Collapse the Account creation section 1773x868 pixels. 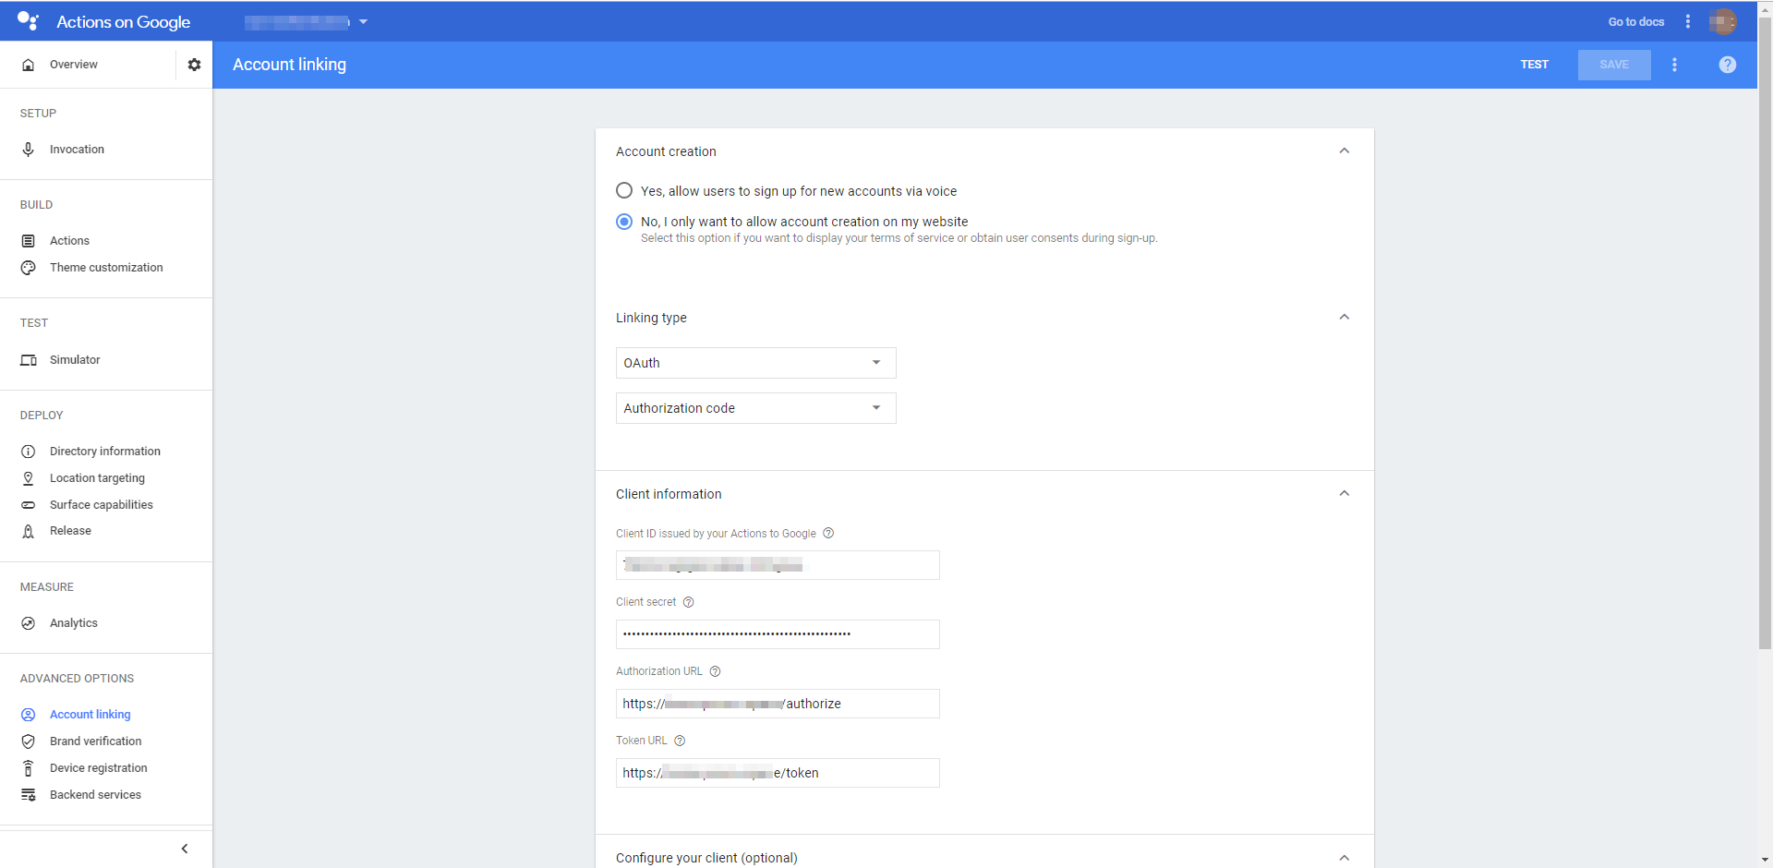click(1345, 151)
